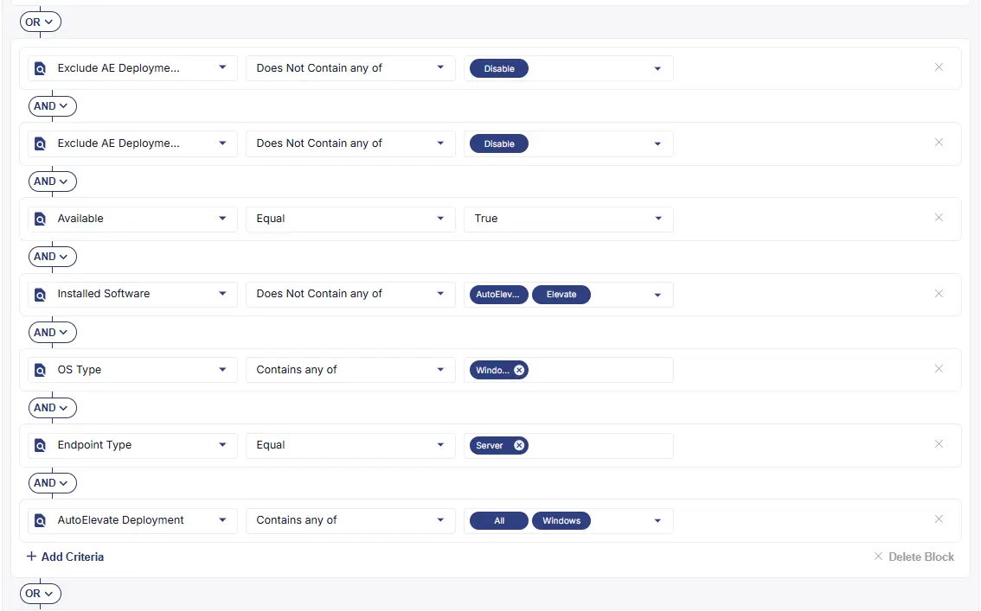981x611 pixels.
Task: Switch the OR operator at the top
Action: click(x=41, y=22)
